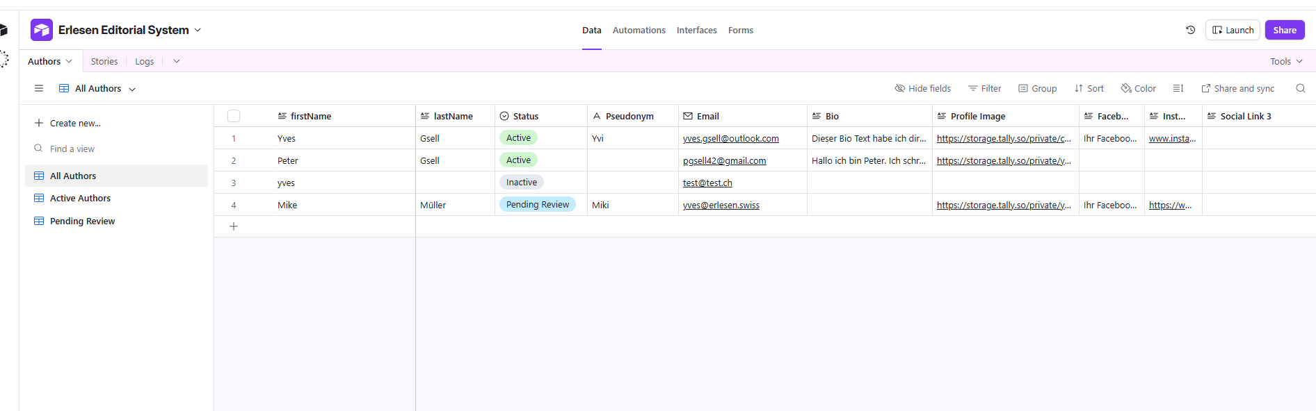The width and height of the screenshot is (1316, 411).
Task: Click the search magnifier icon in toolbar
Action: point(1300,88)
